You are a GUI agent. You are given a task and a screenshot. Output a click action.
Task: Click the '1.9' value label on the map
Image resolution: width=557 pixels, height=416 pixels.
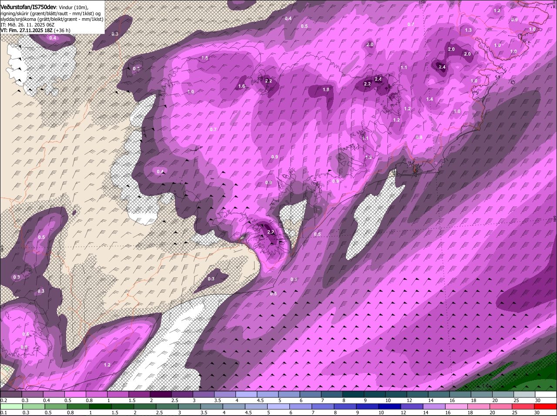[x=326, y=89]
